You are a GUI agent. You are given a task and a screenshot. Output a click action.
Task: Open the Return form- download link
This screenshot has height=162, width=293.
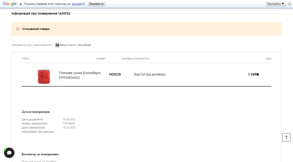point(75,45)
